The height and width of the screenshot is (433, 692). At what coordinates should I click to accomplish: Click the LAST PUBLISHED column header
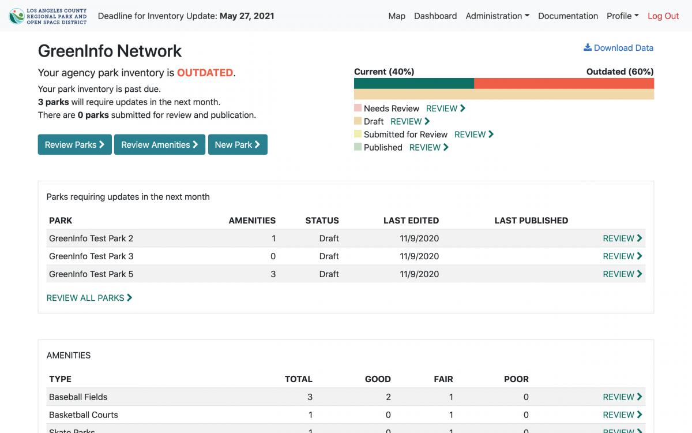(x=531, y=221)
